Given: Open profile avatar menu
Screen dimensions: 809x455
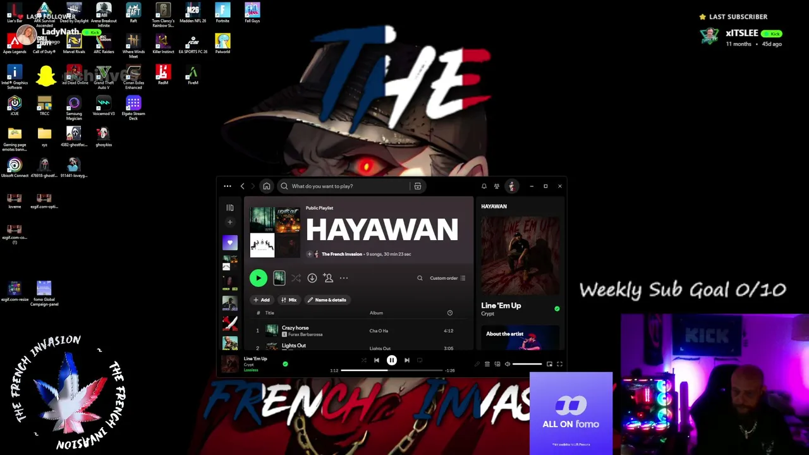Looking at the screenshot, I should [511, 186].
